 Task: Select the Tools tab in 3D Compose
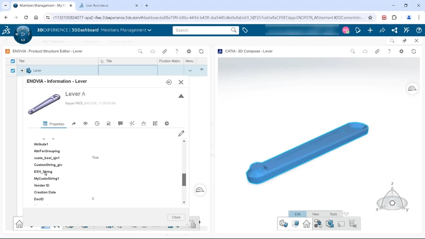pyautogui.click(x=333, y=214)
